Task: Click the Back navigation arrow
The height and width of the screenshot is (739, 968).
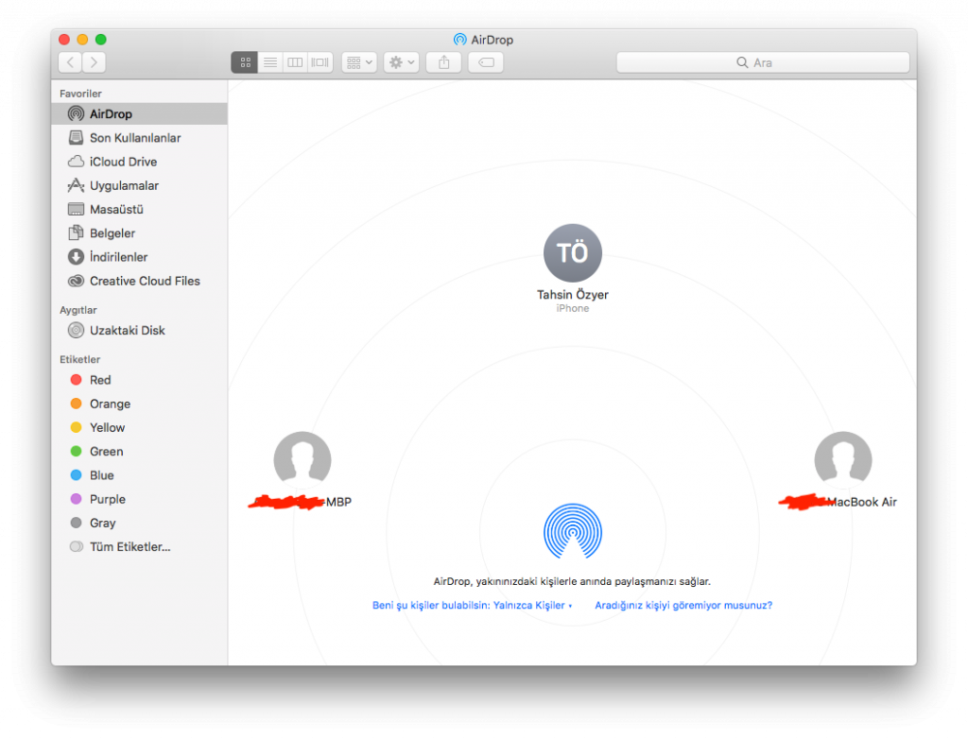Action: point(70,62)
